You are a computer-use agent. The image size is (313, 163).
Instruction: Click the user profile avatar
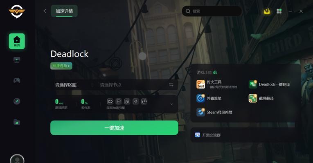pyautogui.click(x=17, y=159)
